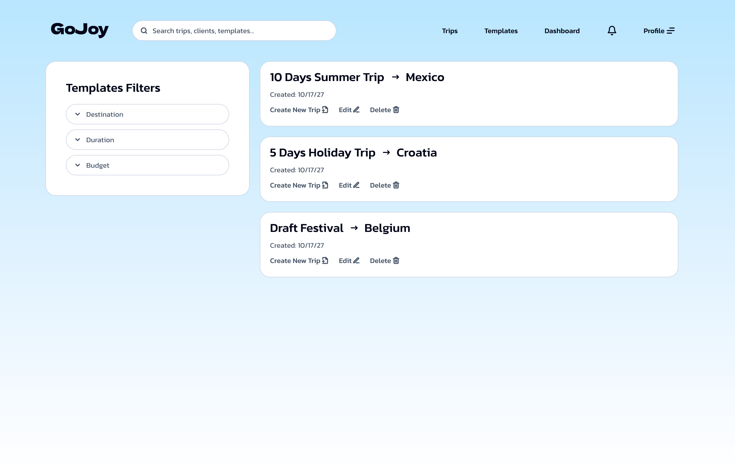The width and height of the screenshot is (735, 473).
Task: Click the trash icon for the Croatia trip
Action: point(396,185)
